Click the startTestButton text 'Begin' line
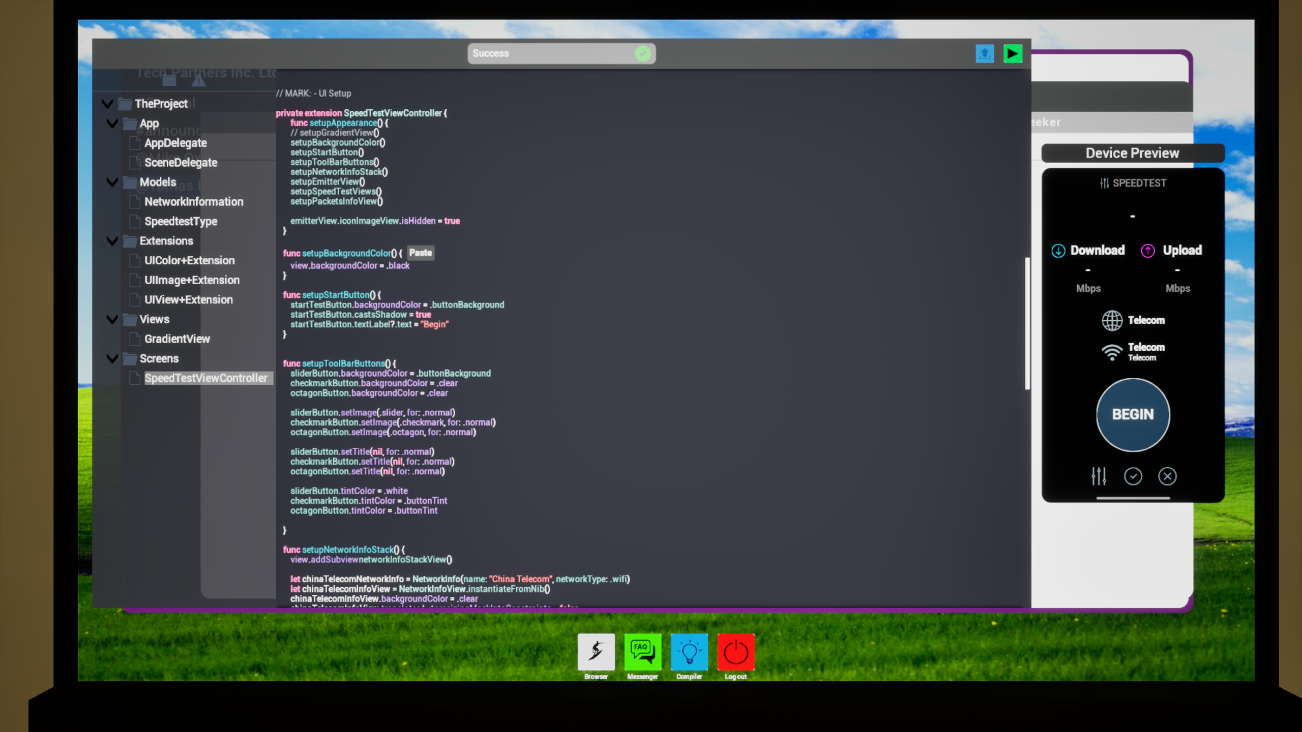Viewport: 1302px width, 732px height. [369, 324]
